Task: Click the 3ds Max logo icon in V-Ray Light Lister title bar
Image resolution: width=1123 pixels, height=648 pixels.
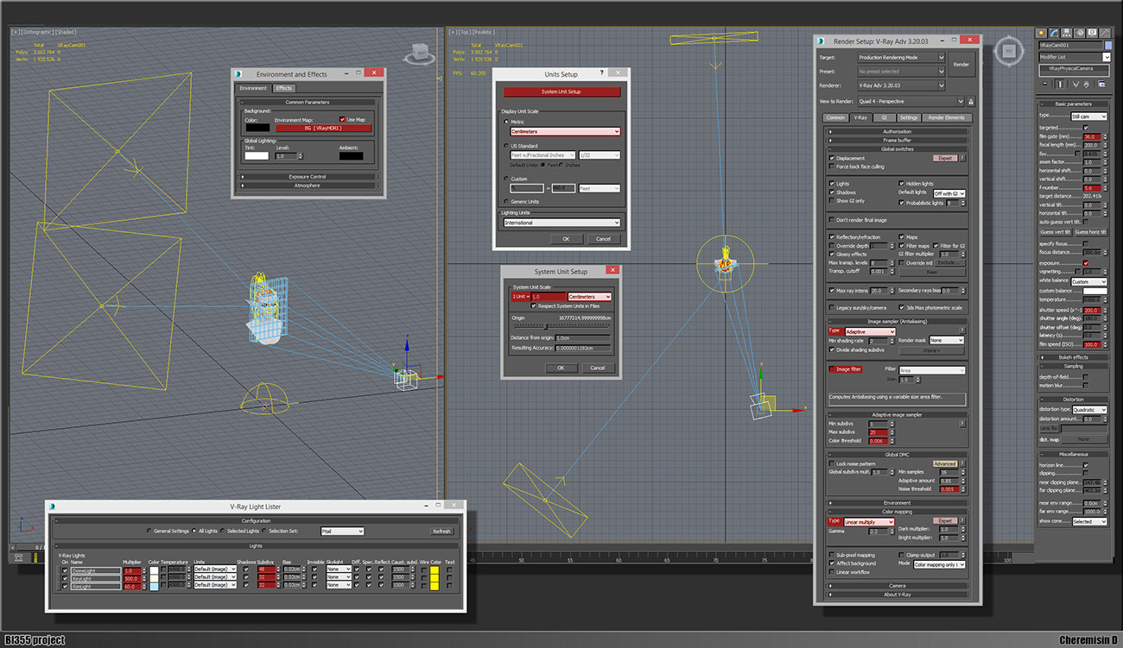Action: [x=53, y=506]
